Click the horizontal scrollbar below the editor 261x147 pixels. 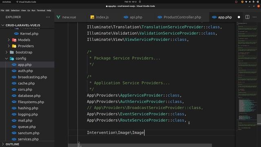140,145
